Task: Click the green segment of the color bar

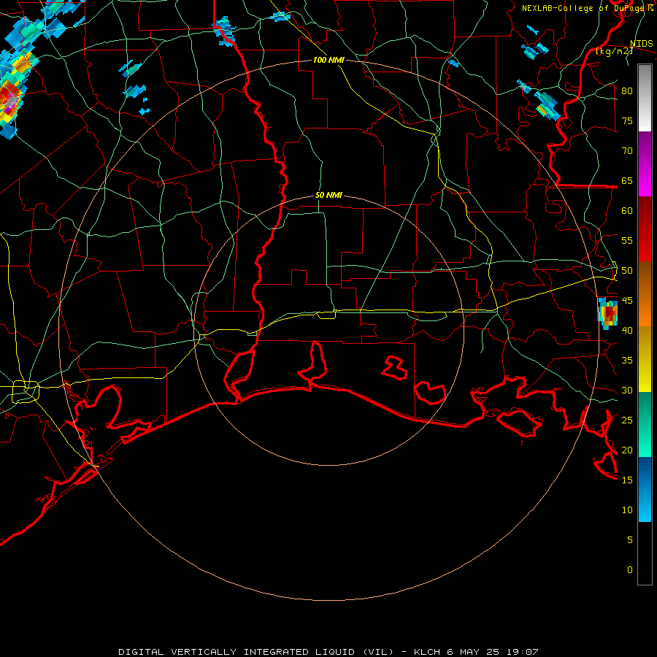Action: pos(645,424)
